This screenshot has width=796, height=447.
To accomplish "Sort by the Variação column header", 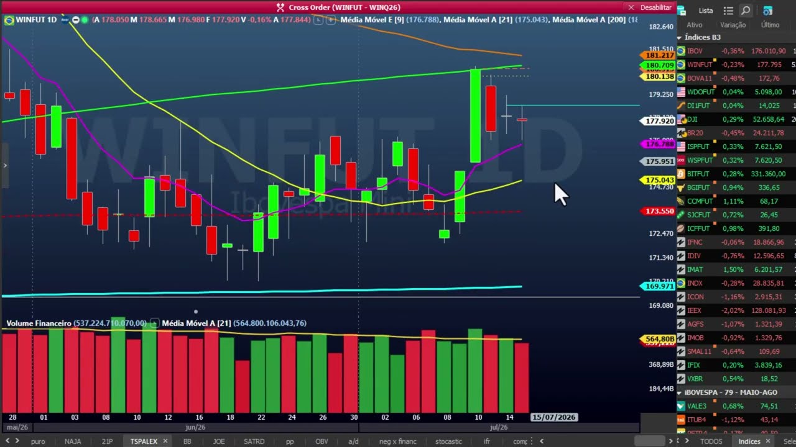I will tap(733, 25).
